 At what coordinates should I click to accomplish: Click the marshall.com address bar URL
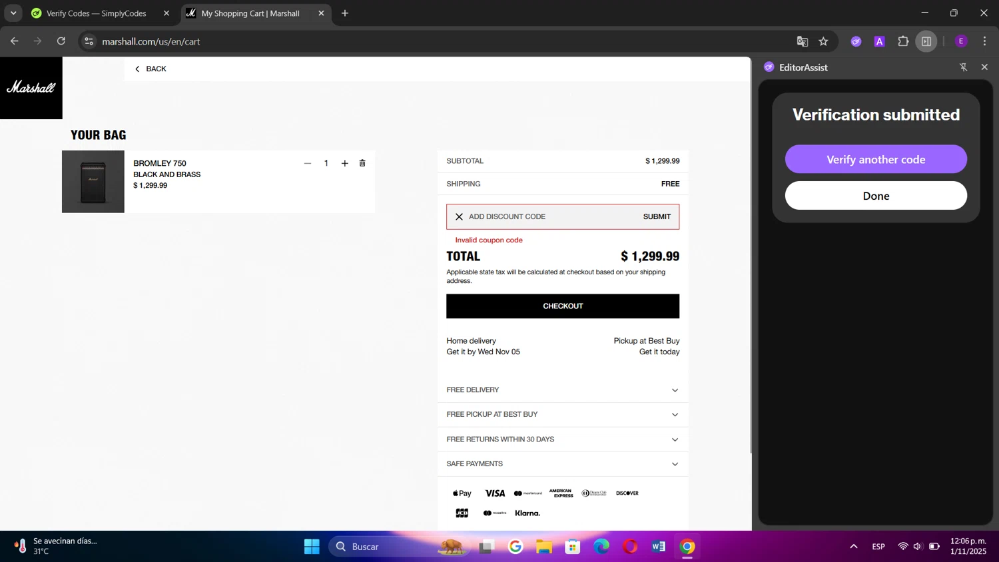coord(151,41)
